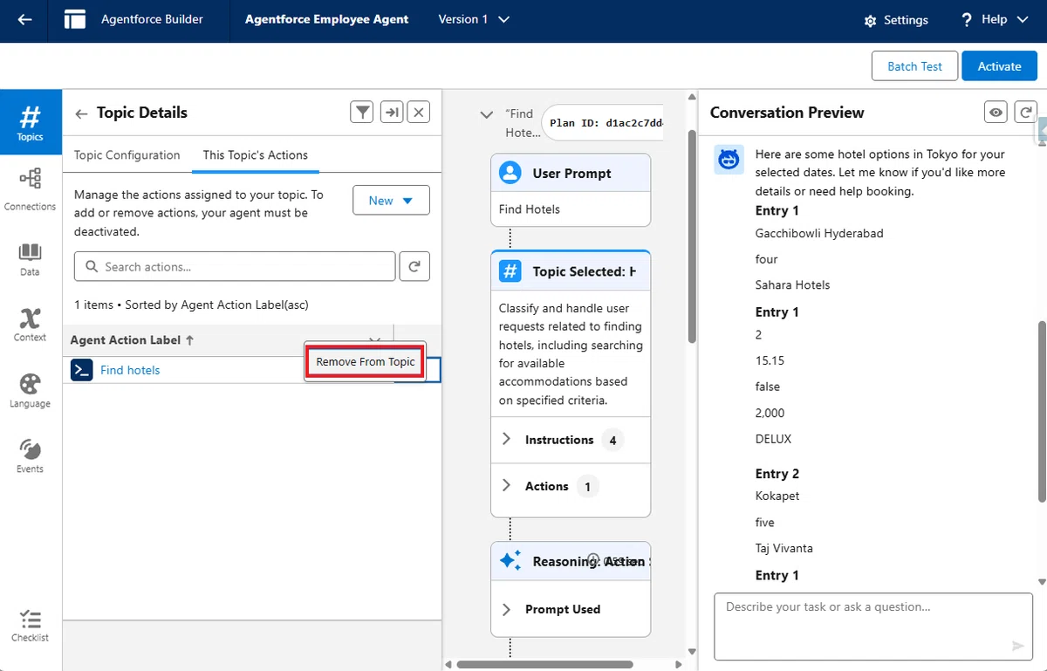Screen dimensions: 1047x671
Task: Click the agent bot avatar
Action: pyautogui.click(x=729, y=160)
